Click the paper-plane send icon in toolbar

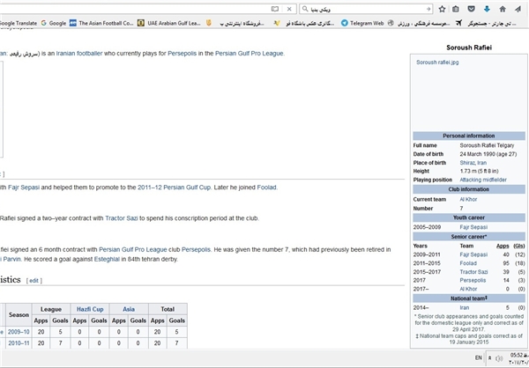518,9
